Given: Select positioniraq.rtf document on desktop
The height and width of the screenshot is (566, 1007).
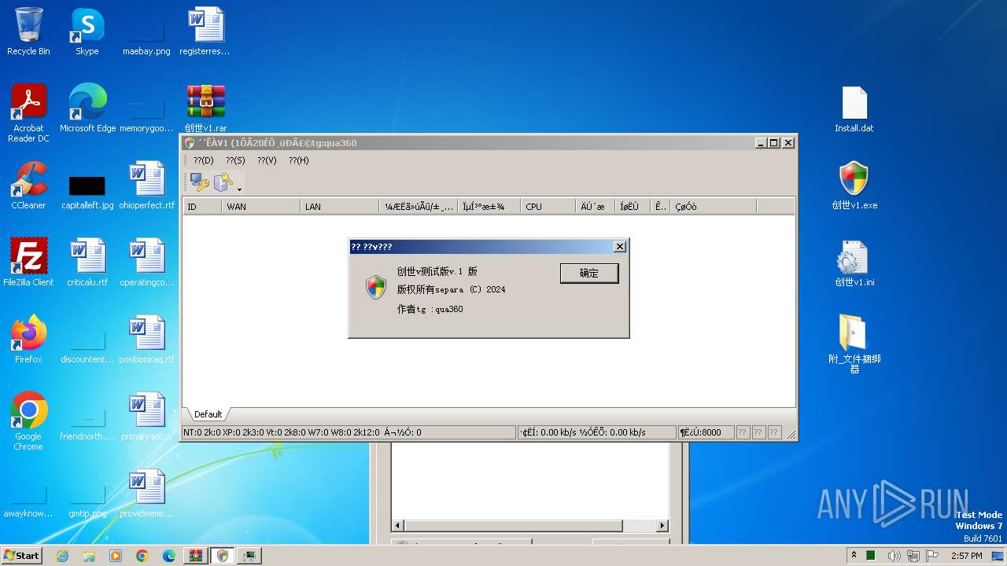Looking at the screenshot, I should coord(146,340).
